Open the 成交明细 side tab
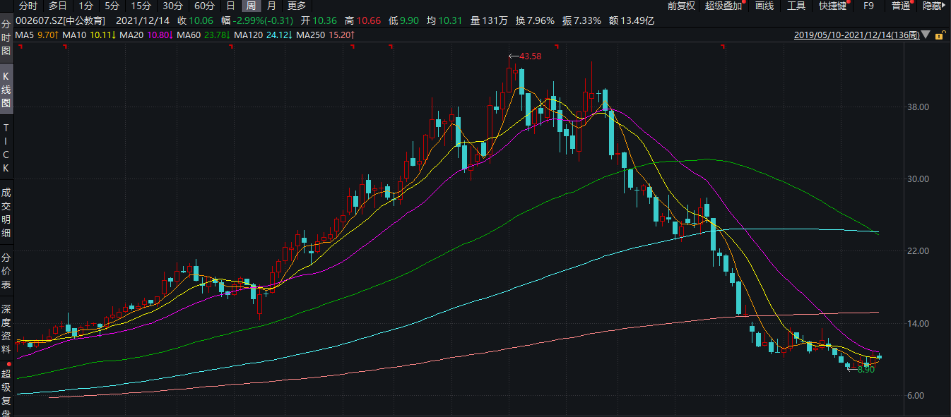951x417 pixels. pos(6,212)
